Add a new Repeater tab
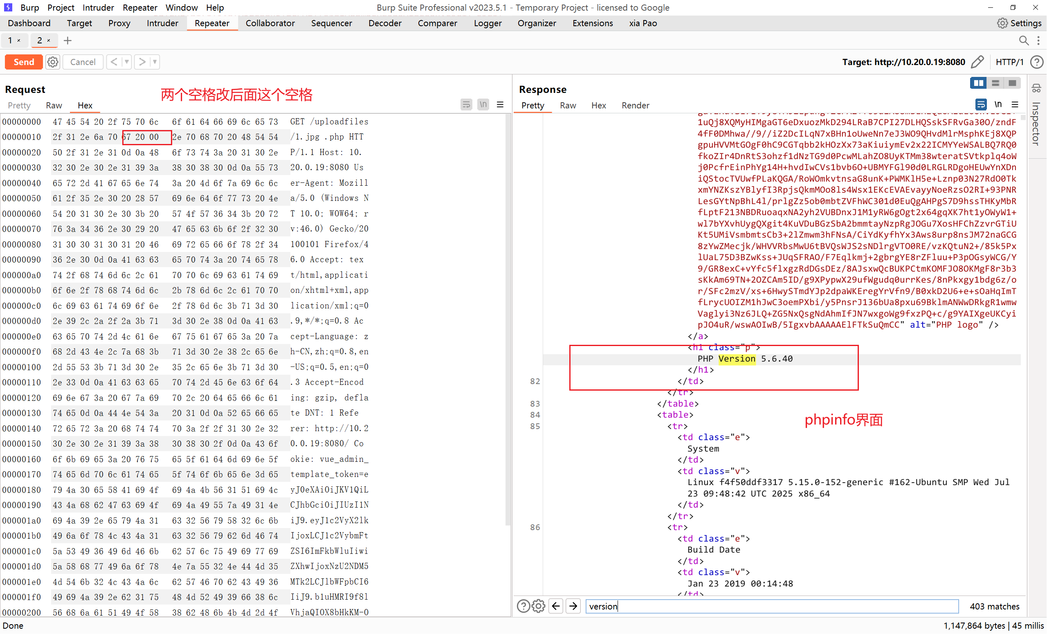 (67, 40)
